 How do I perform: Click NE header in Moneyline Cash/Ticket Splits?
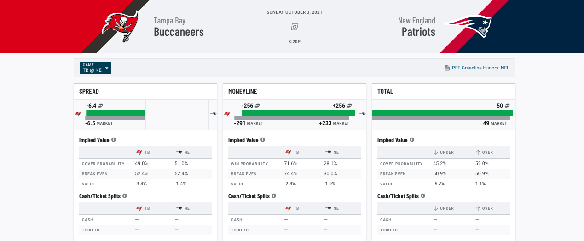(x=332, y=208)
